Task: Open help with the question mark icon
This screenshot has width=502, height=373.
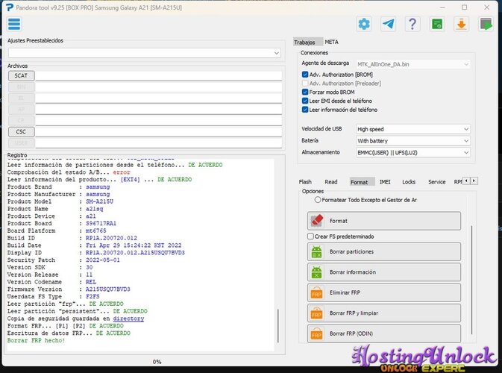Action: 412,24
